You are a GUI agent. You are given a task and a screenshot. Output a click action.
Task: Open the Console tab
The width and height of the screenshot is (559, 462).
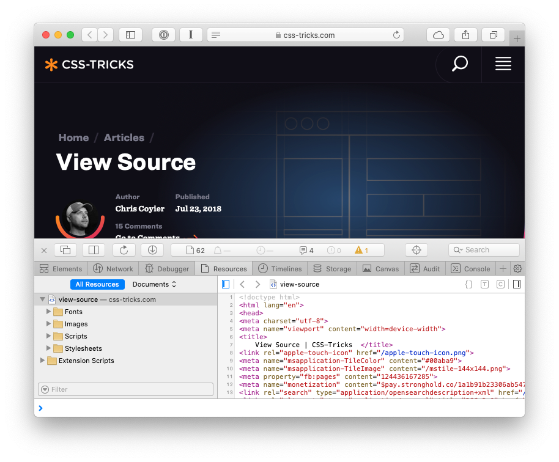(x=470, y=268)
